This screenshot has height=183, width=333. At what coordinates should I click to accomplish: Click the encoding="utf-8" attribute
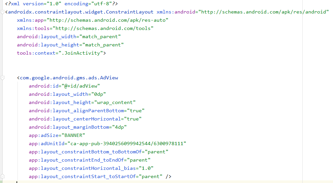tap(88, 4)
